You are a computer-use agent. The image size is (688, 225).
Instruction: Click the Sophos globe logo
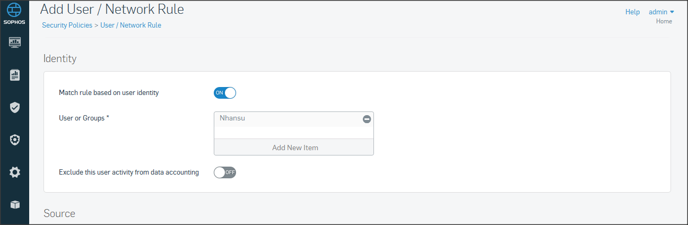tap(15, 11)
